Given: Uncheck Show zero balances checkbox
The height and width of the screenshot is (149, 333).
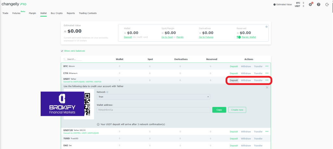Looking at the screenshot, I should click(62, 51).
